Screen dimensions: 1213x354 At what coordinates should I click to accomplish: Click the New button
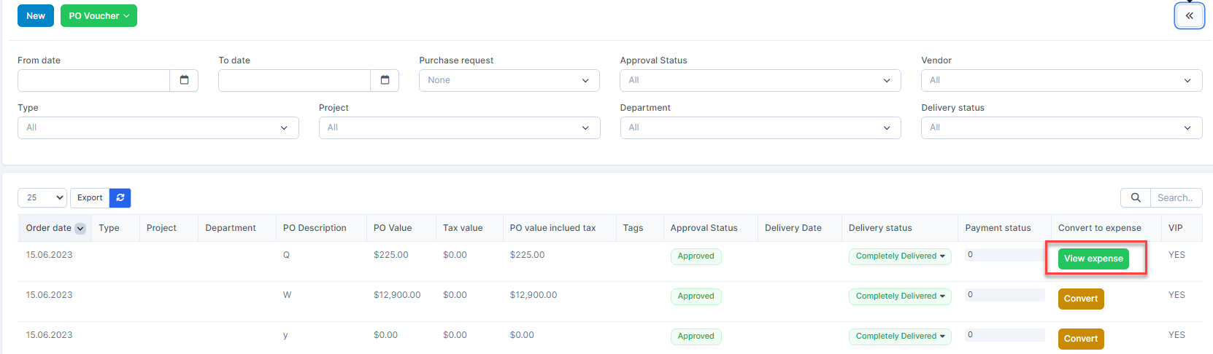pyautogui.click(x=36, y=16)
